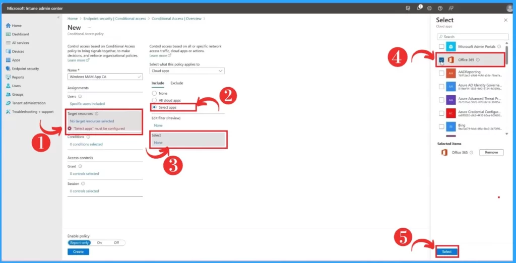Check the Microsoft Admin Portals checkbox
Image resolution: width=516 pixels, height=263 pixels.
tap(441, 47)
